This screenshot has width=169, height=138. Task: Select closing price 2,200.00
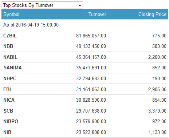(x=157, y=57)
